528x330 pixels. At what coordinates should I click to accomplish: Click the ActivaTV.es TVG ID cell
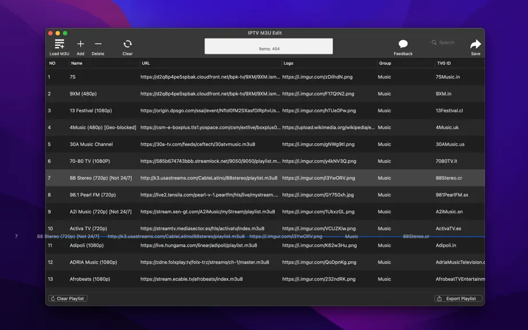pyautogui.click(x=448, y=228)
